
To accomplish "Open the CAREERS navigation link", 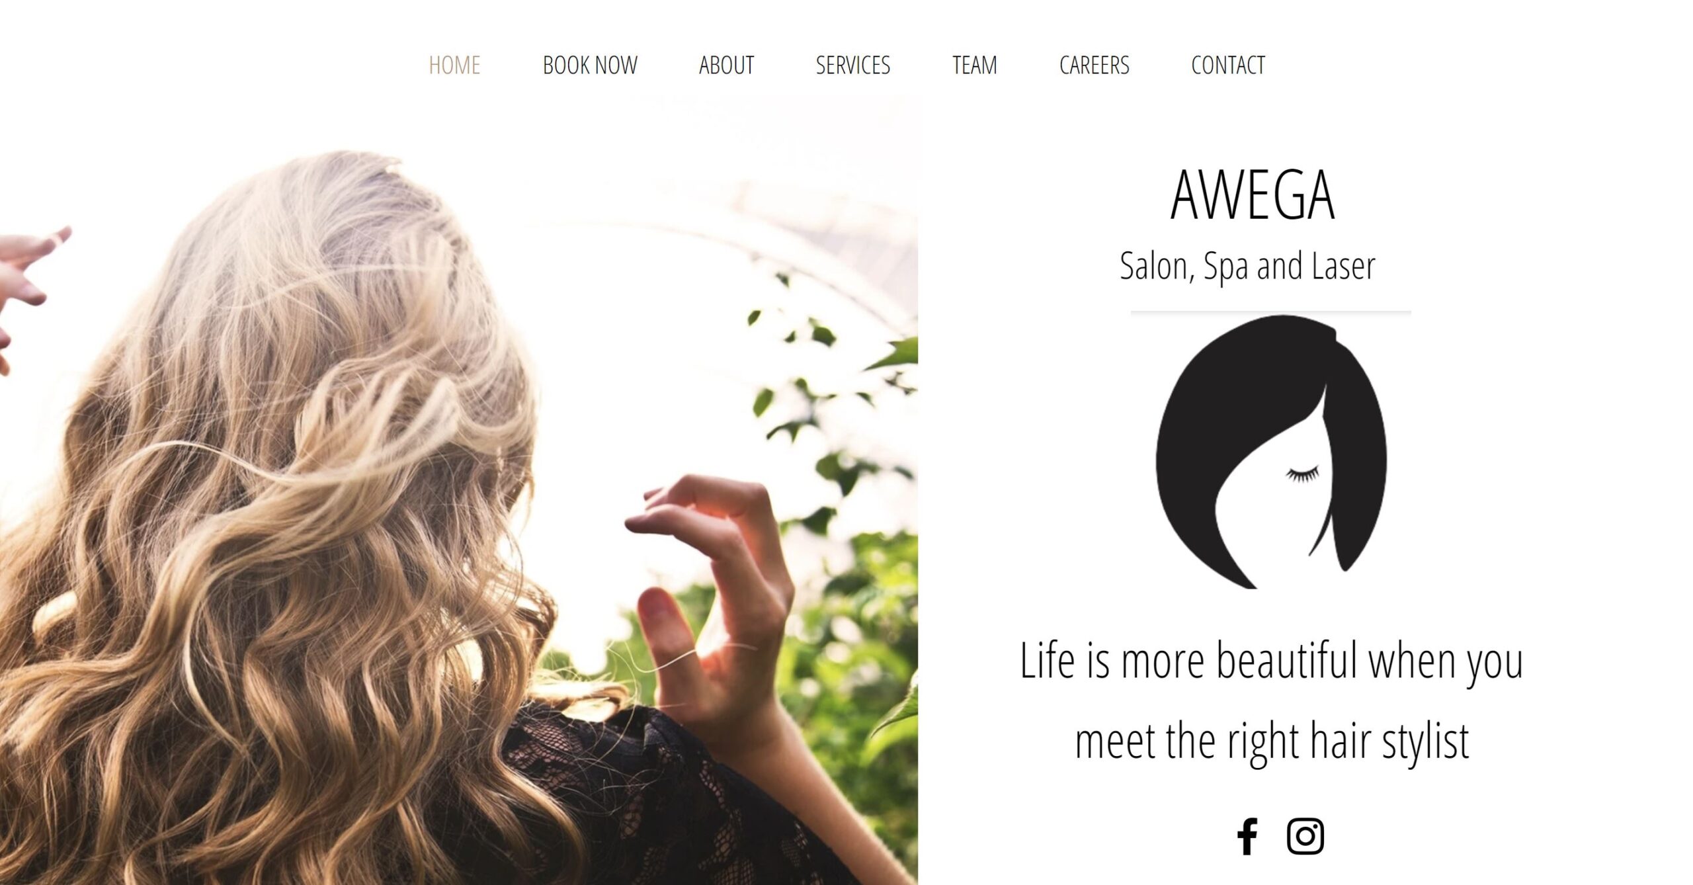I will point(1094,65).
